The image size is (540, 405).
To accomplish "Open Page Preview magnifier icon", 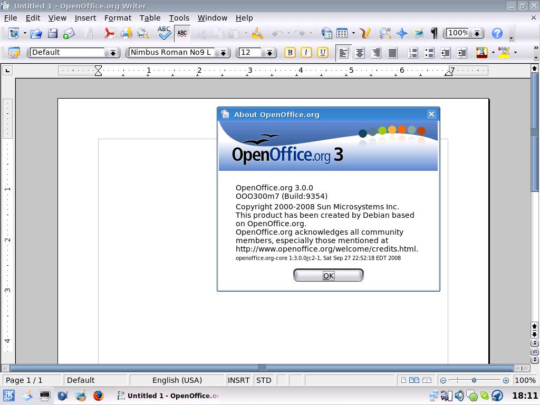I will (x=142, y=33).
